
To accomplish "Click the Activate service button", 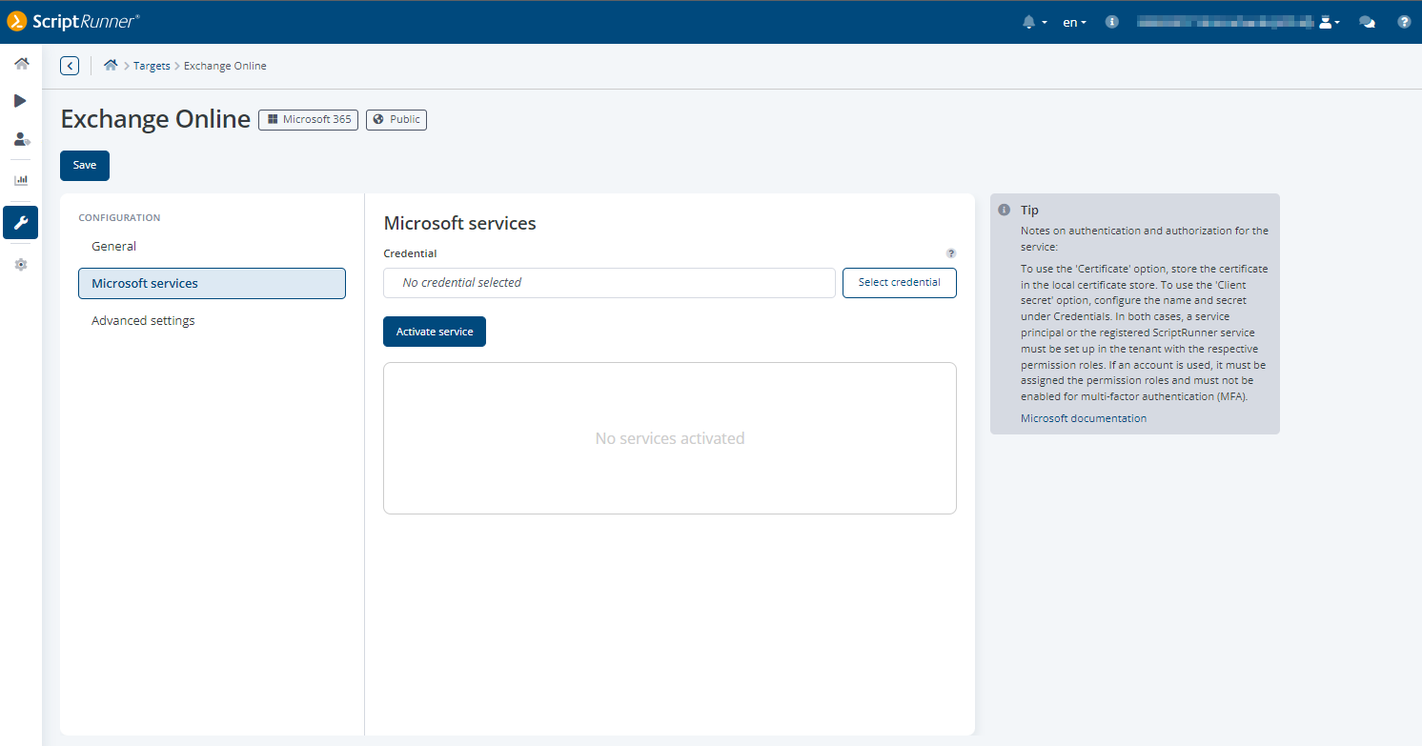I will click(x=435, y=332).
